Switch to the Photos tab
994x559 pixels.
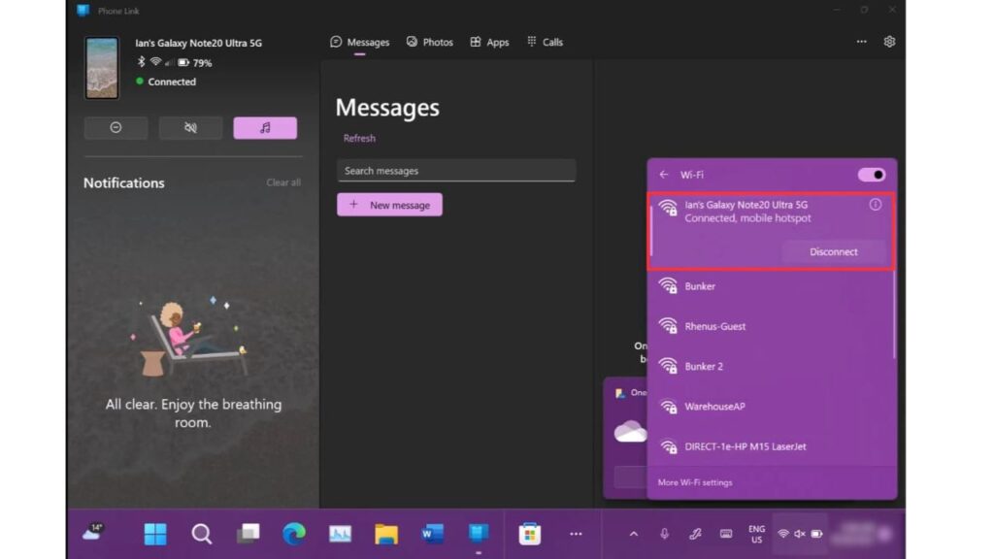pyautogui.click(x=430, y=43)
